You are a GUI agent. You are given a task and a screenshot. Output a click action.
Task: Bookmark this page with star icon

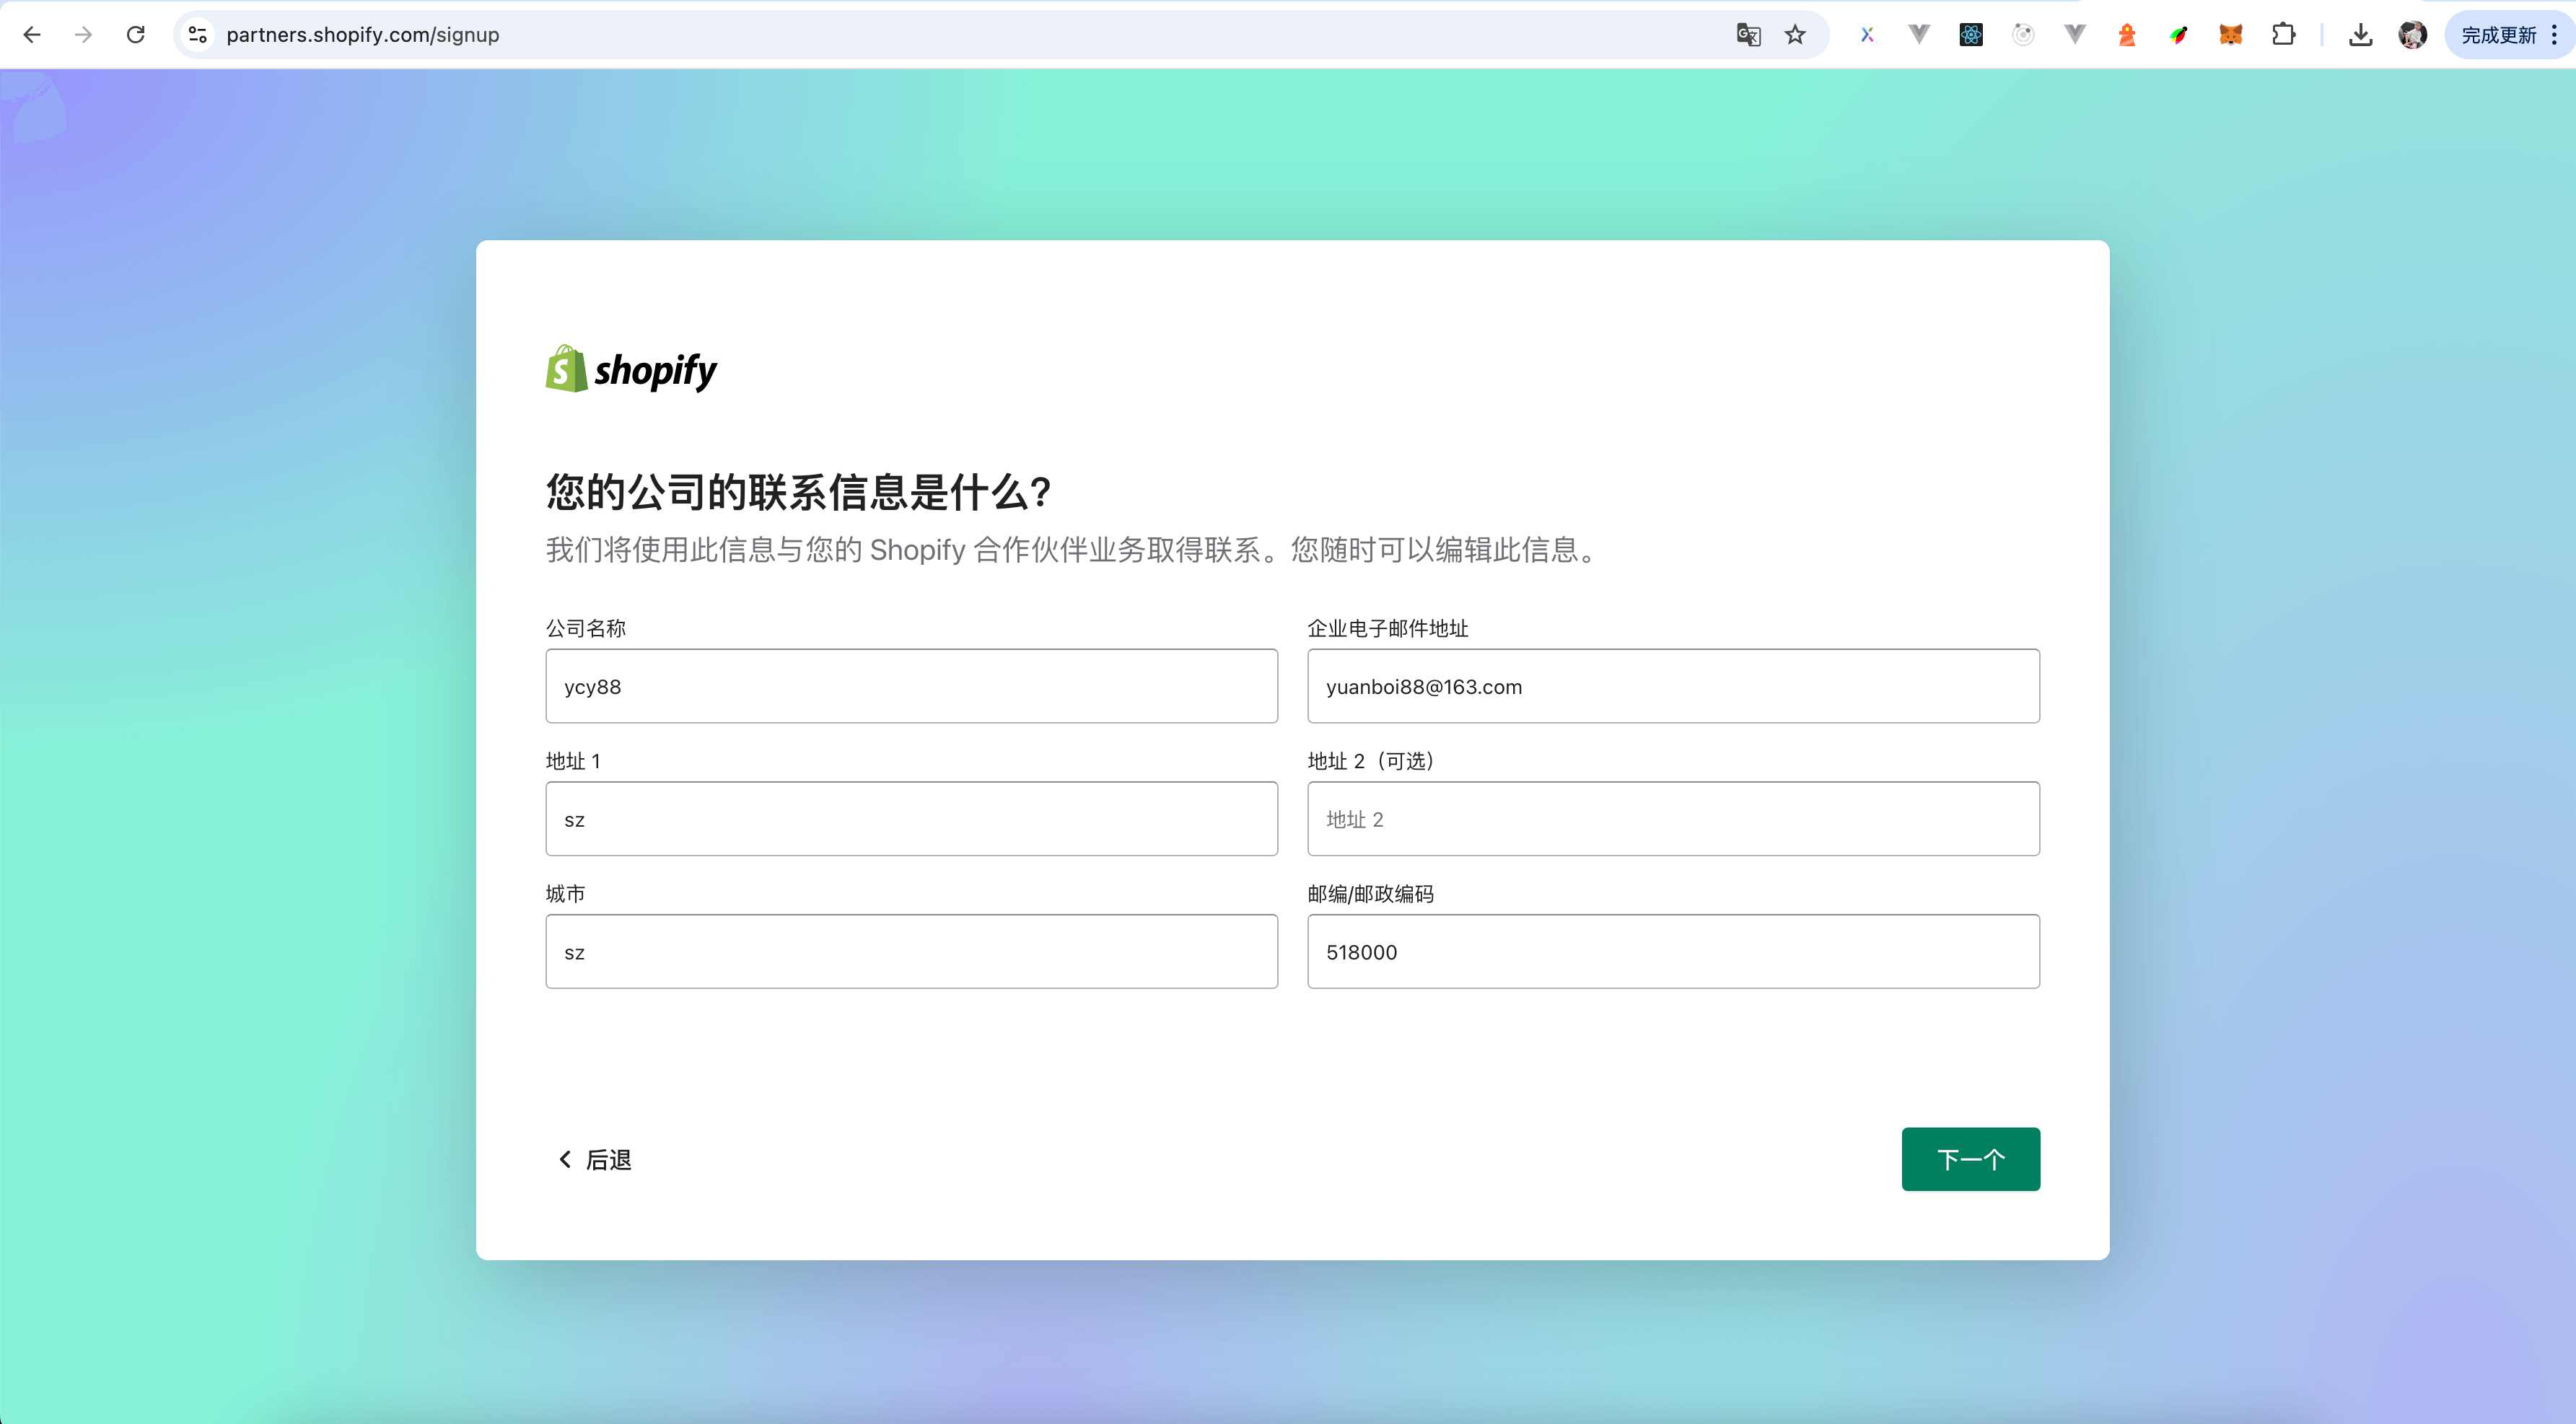pos(1795,35)
